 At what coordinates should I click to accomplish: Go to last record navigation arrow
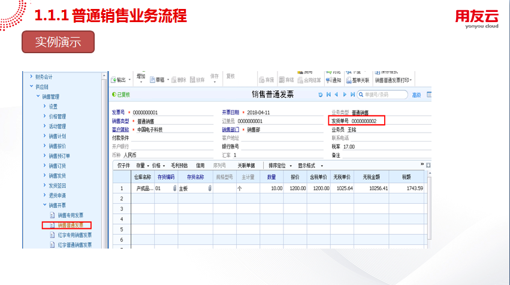coord(352,94)
